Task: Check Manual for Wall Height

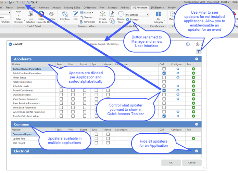Action: click(x=108, y=143)
